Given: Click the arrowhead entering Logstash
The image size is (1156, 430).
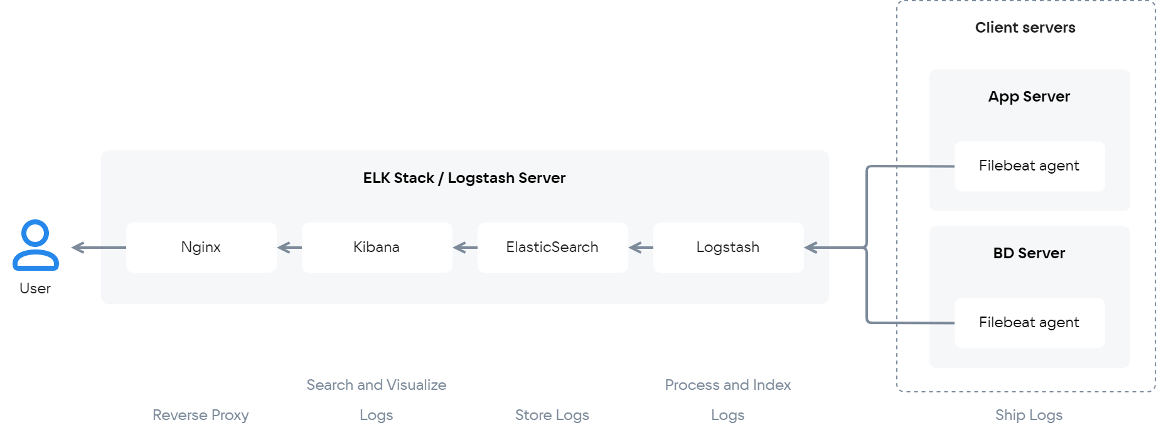Looking at the screenshot, I should tap(811, 248).
